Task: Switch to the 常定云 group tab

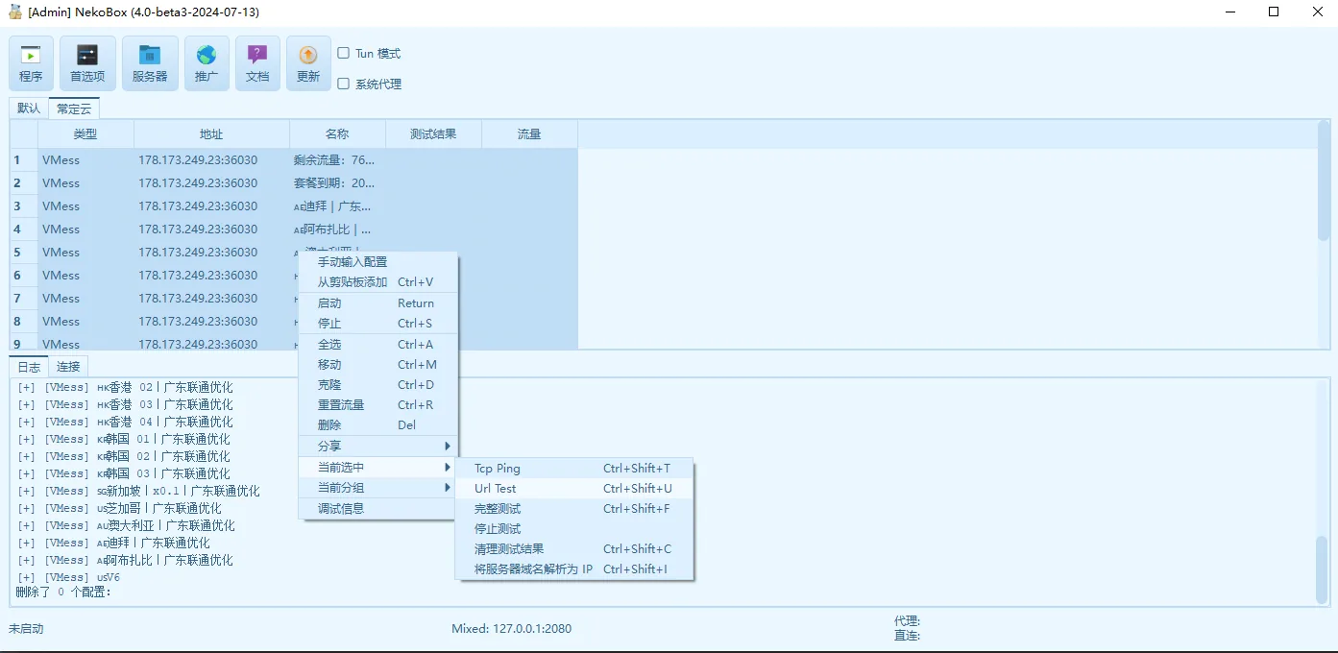Action: coord(74,109)
